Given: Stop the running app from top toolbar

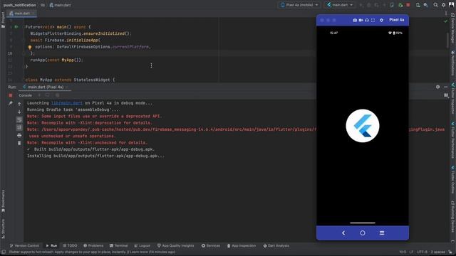Looking at the screenshot, I should click(x=408, y=5).
